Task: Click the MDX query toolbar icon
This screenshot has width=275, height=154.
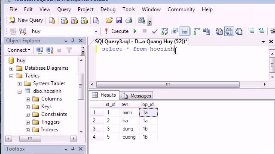Action: click(x=64, y=20)
